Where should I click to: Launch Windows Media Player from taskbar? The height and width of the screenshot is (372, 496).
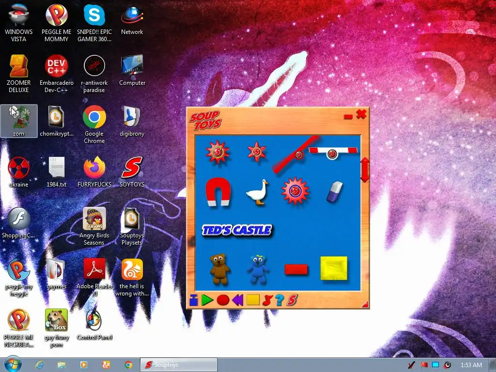tap(83, 365)
